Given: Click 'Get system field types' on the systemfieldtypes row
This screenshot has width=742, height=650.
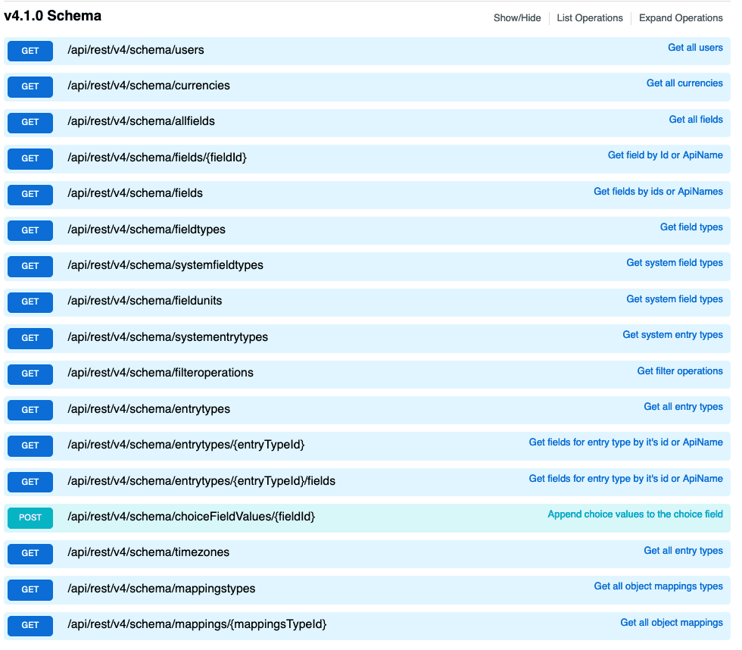Looking at the screenshot, I should click(675, 262).
